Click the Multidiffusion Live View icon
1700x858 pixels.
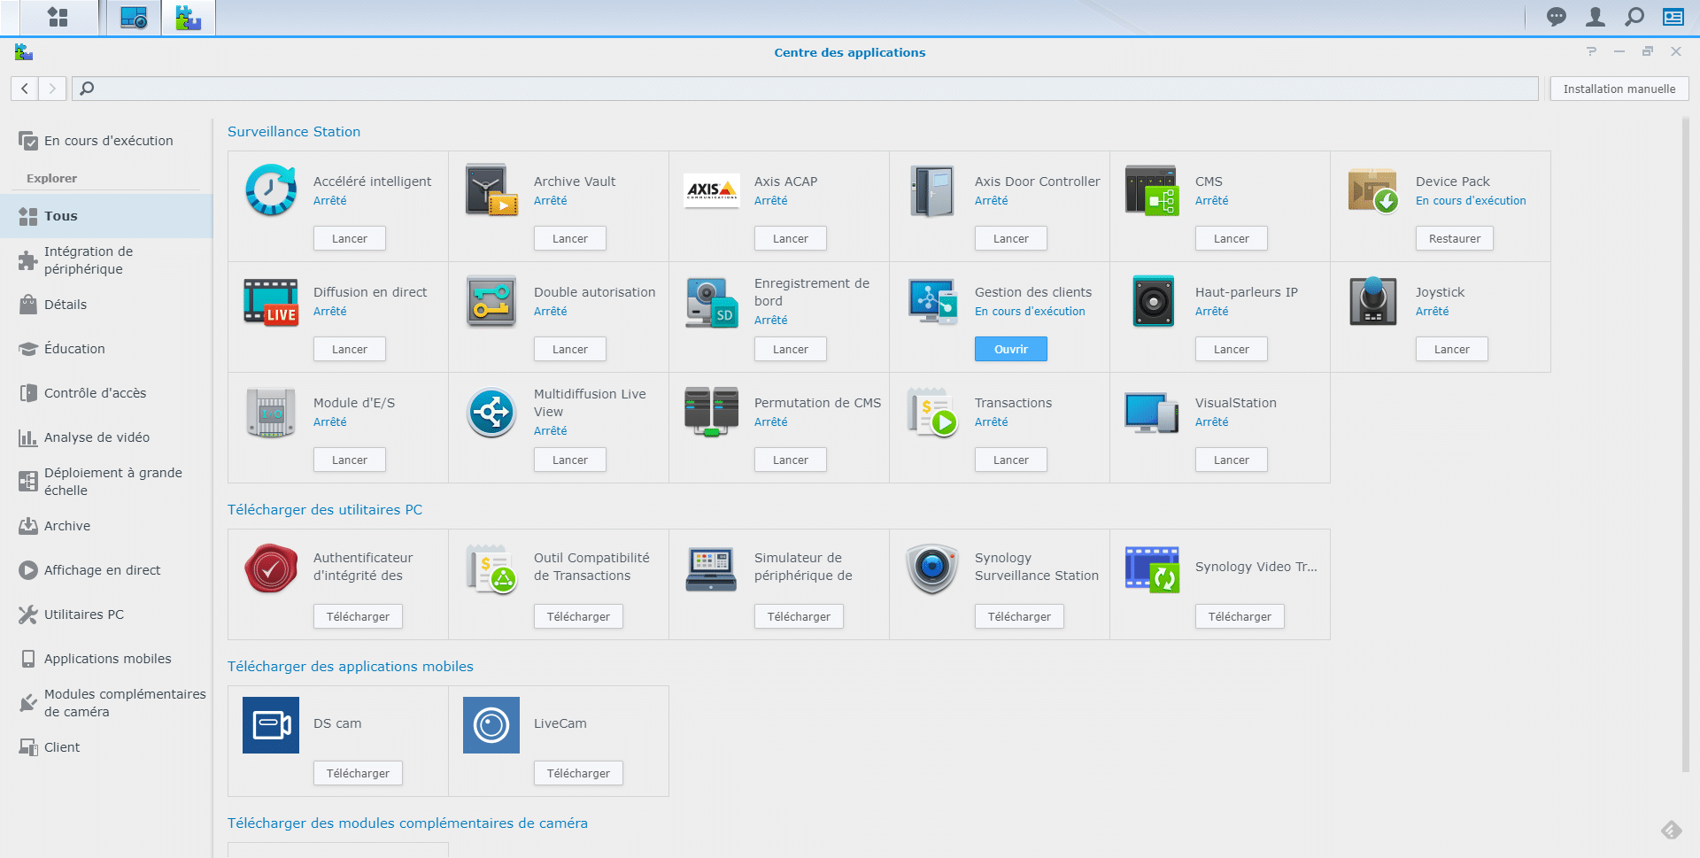tap(491, 412)
